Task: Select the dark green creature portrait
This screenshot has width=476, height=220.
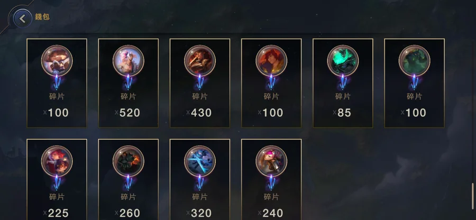Action: click(414, 61)
